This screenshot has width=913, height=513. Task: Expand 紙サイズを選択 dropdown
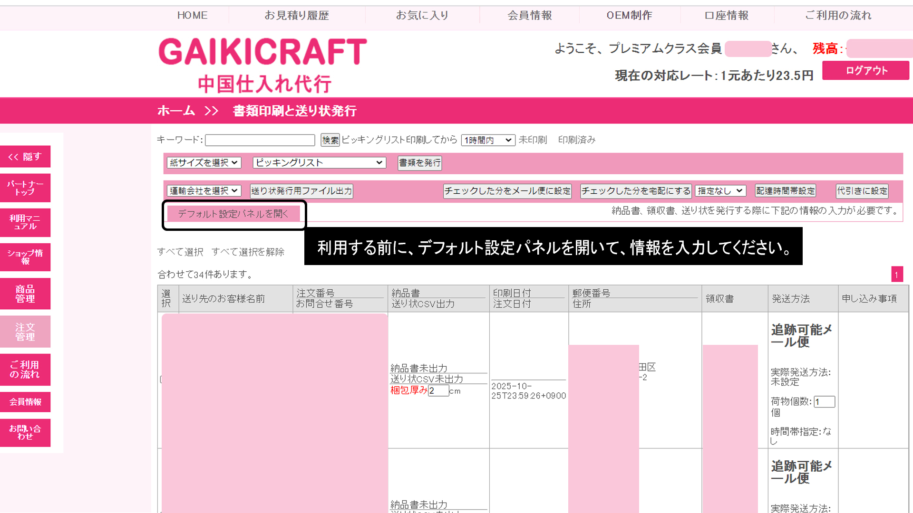(204, 163)
